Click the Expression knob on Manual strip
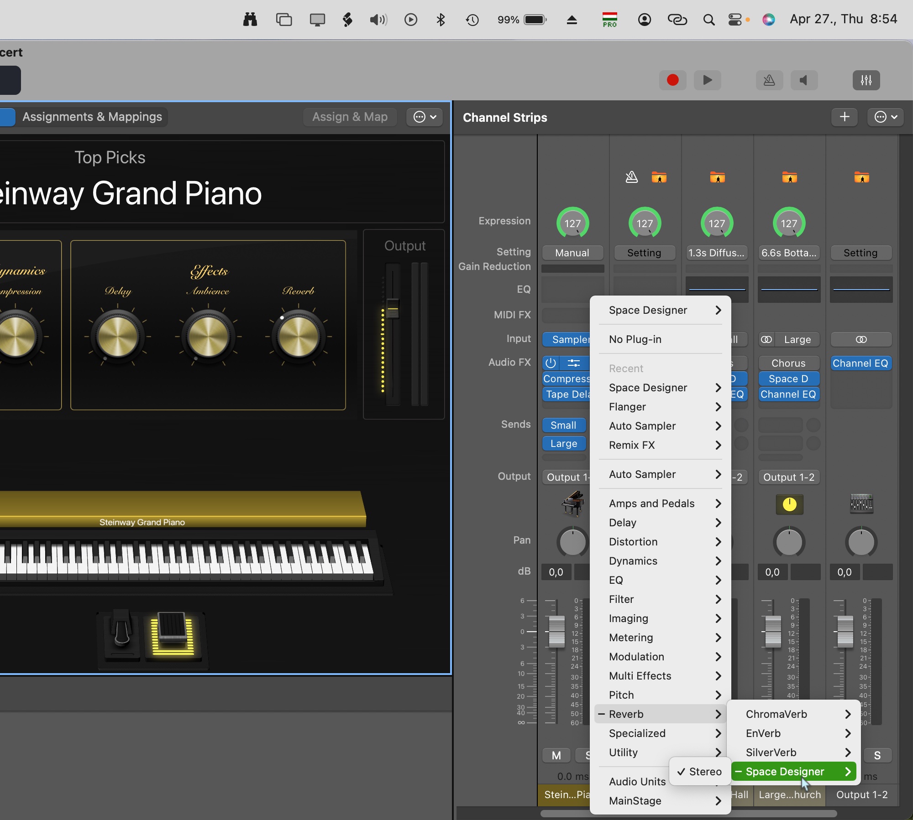Viewport: 913px width, 820px height. tap(572, 223)
